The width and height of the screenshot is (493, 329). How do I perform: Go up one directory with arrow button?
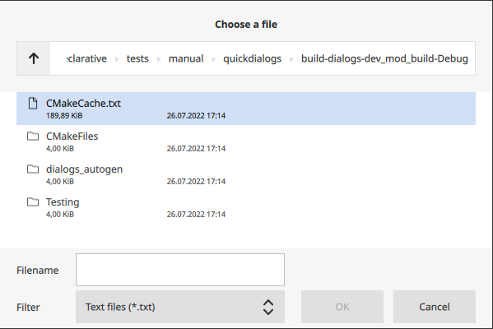coord(34,58)
